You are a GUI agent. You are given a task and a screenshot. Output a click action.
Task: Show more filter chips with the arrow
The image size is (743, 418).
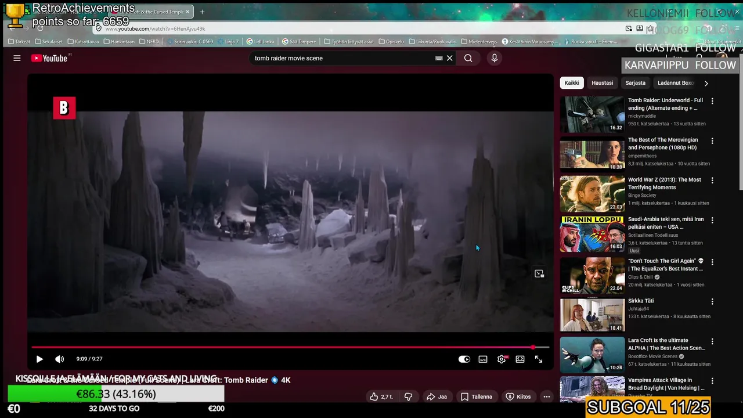pos(706,83)
